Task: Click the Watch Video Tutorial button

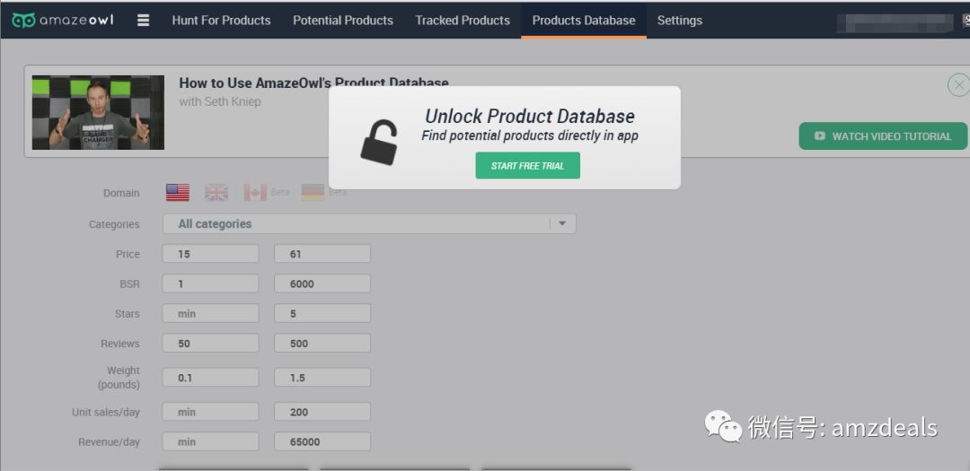Action: 883,136
